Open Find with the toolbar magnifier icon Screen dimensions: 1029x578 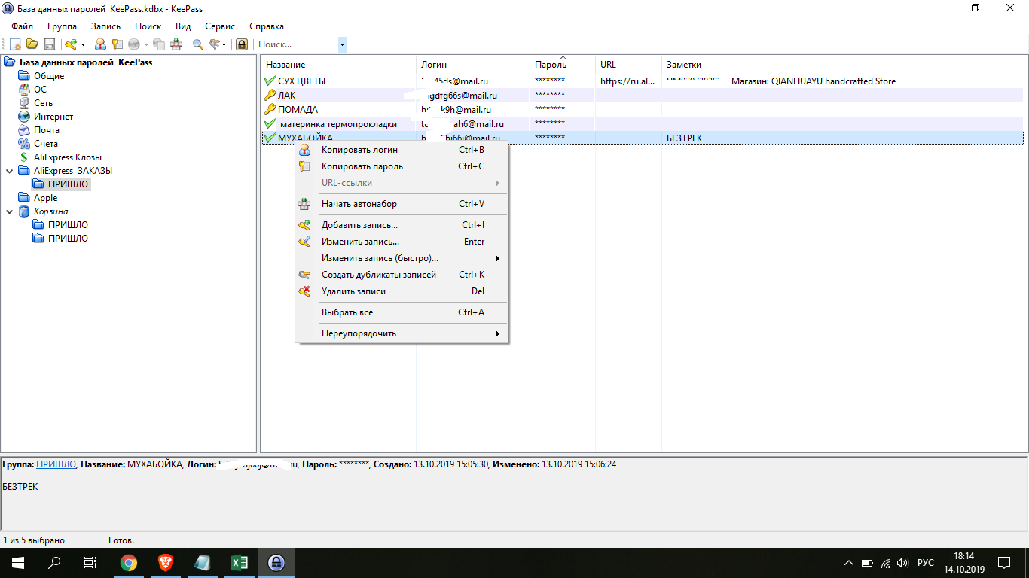tap(198, 44)
